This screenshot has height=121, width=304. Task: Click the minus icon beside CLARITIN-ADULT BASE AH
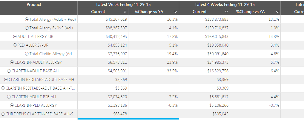[9, 71]
